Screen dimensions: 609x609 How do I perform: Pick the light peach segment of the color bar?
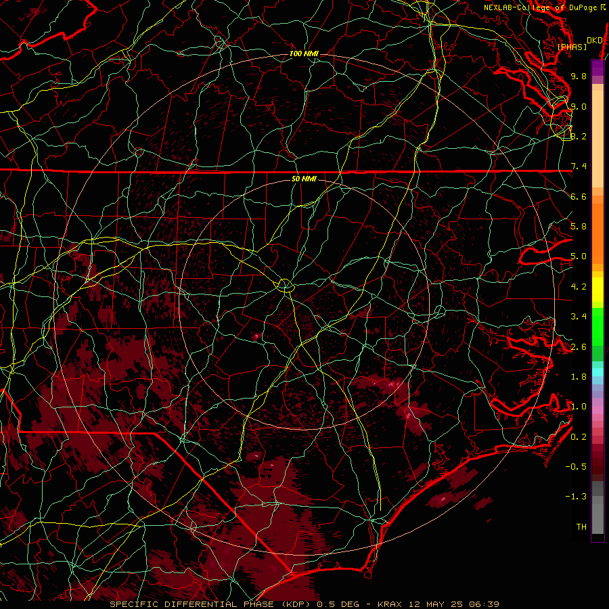[x=597, y=140]
